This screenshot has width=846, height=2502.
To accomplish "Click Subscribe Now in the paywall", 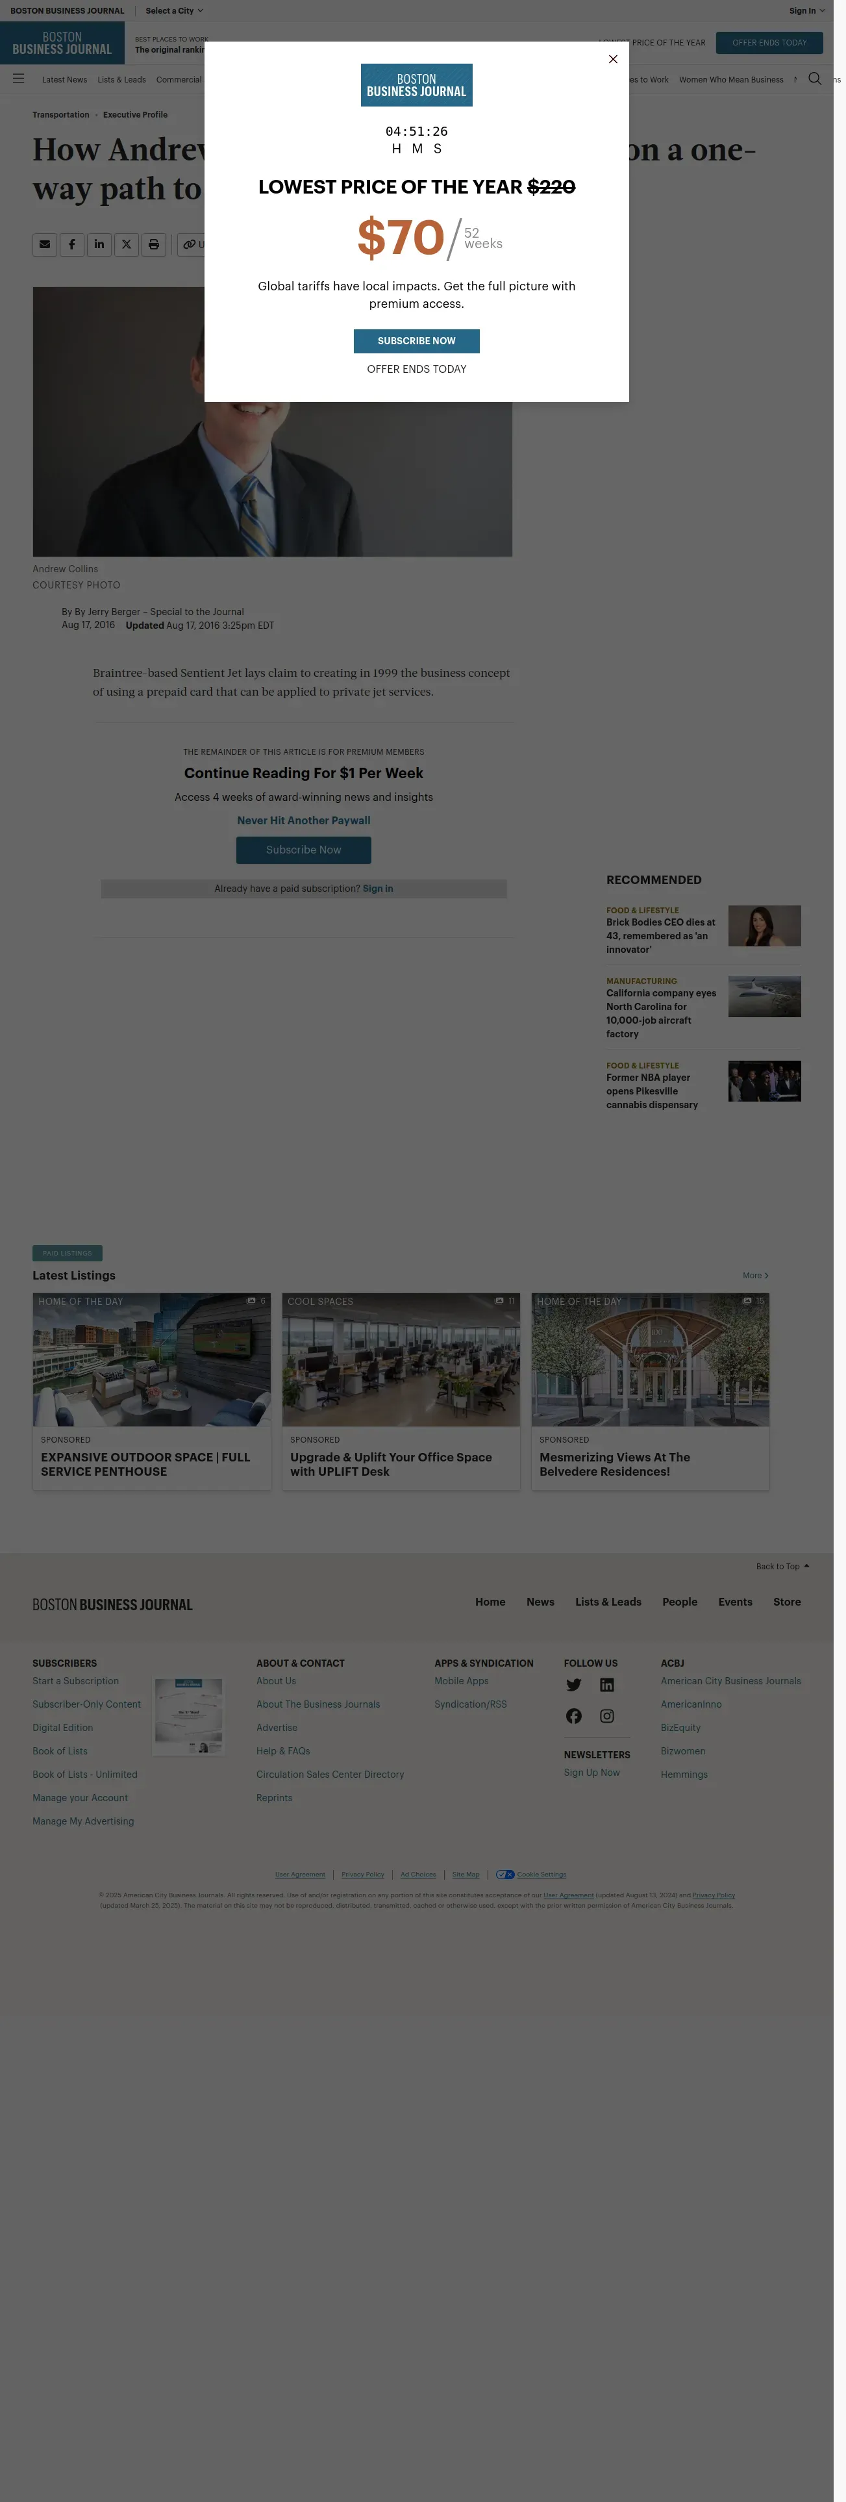I will (304, 850).
